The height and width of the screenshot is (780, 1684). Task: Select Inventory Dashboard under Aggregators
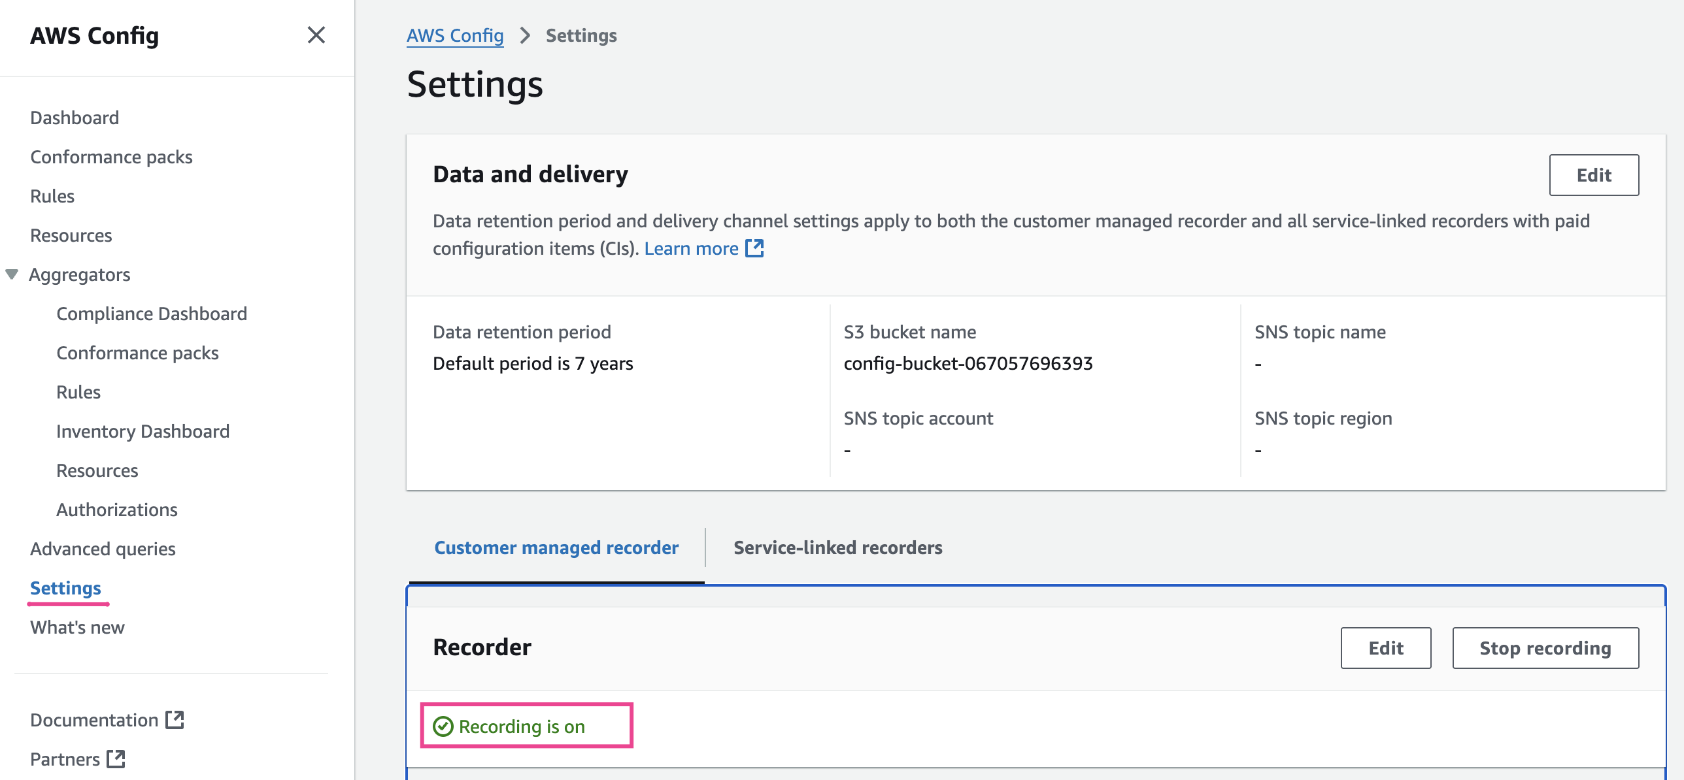pos(143,431)
